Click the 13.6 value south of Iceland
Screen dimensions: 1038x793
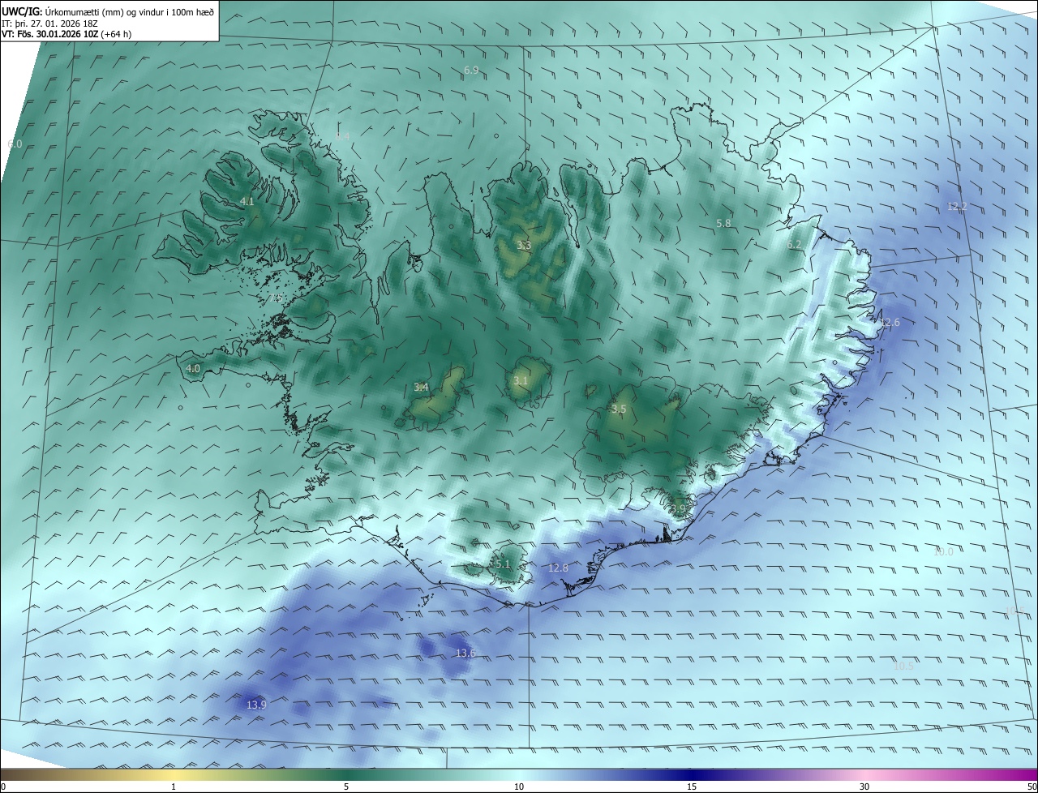pos(465,654)
